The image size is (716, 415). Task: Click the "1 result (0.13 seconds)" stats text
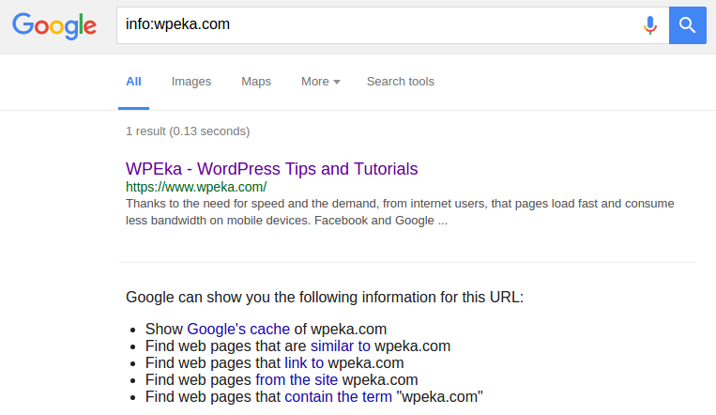tap(188, 131)
